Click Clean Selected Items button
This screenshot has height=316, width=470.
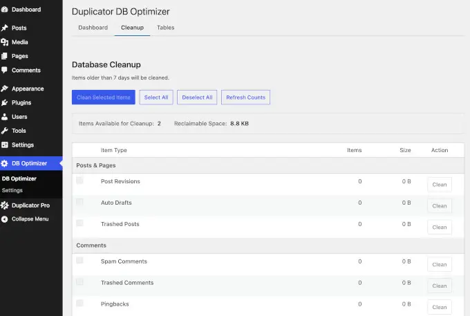[104, 97]
